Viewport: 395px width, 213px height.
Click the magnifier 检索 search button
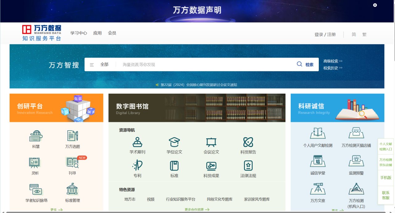[x=305, y=64]
